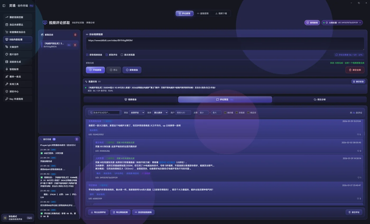Open the 评论预览 tab

tap(225, 99)
